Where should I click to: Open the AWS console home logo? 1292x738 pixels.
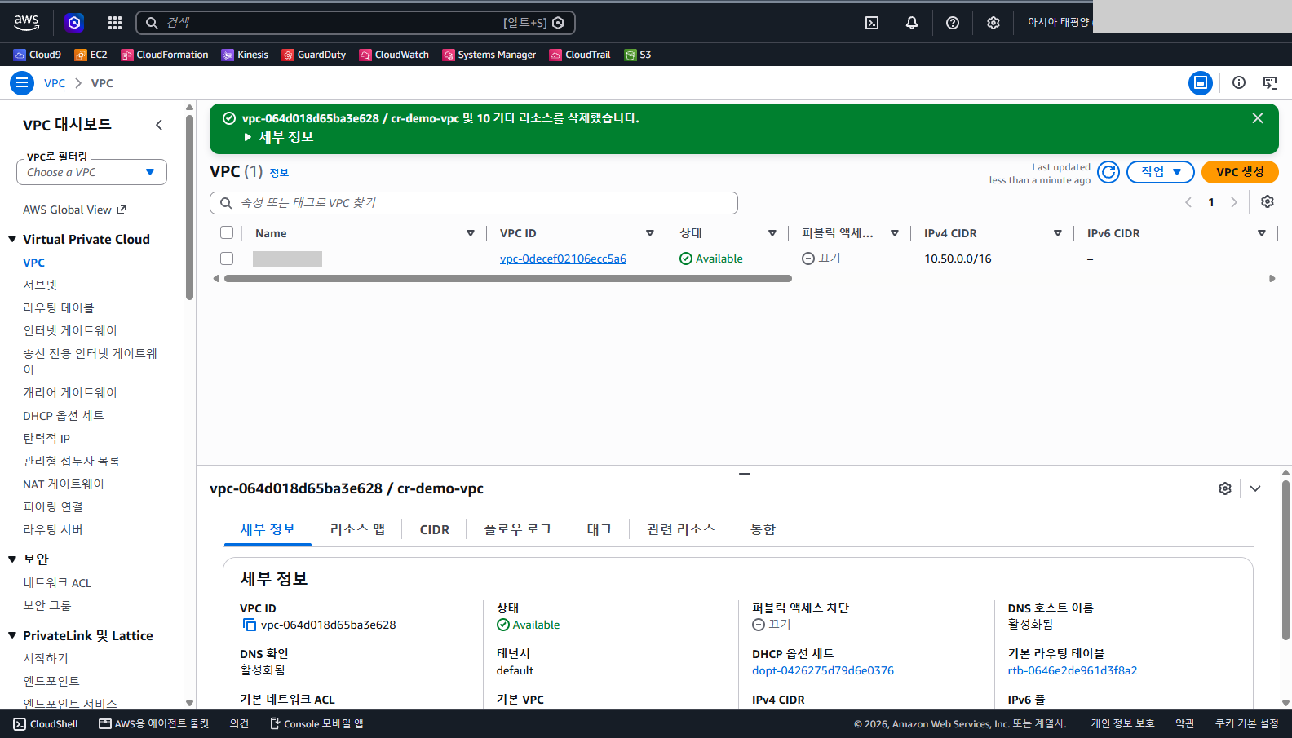(26, 23)
